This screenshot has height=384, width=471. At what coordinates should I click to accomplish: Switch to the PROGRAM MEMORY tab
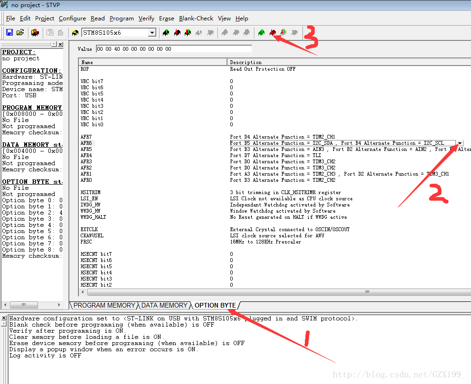(104, 305)
